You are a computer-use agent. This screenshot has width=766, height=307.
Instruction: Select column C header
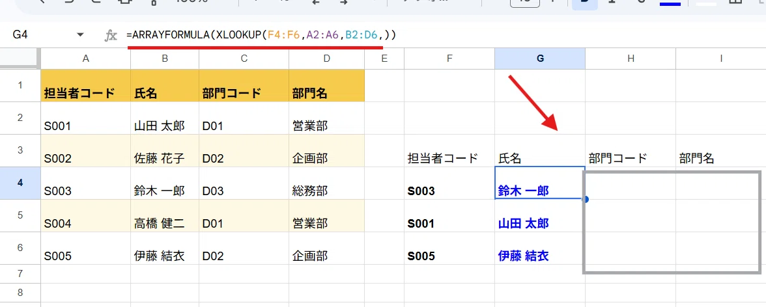pyautogui.click(x=244, y=59)
